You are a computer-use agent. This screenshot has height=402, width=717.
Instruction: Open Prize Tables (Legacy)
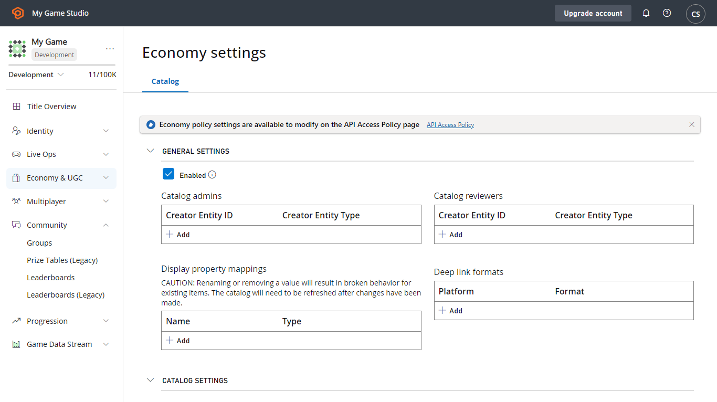point(62,260)
